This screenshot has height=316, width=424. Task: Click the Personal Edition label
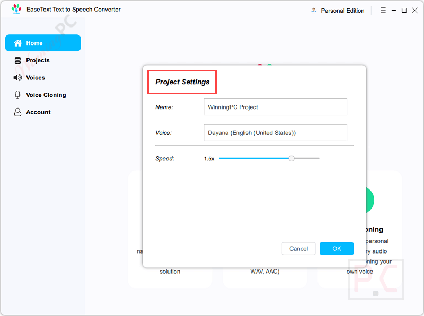342,11
